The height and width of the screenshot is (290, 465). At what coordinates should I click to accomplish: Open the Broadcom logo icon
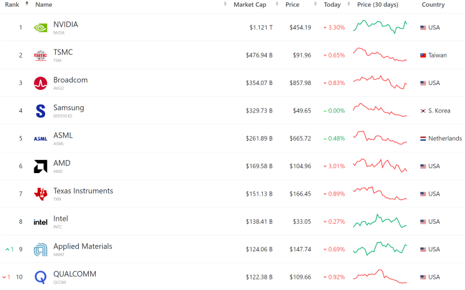click(40, 83)
